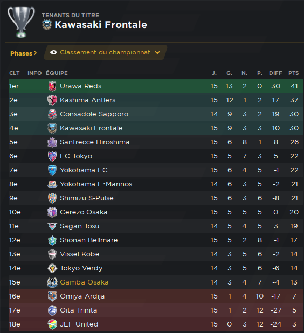Viewport: 304px width, 333px height.
Task: Select the JEF United crest
Action: (52, 324)
